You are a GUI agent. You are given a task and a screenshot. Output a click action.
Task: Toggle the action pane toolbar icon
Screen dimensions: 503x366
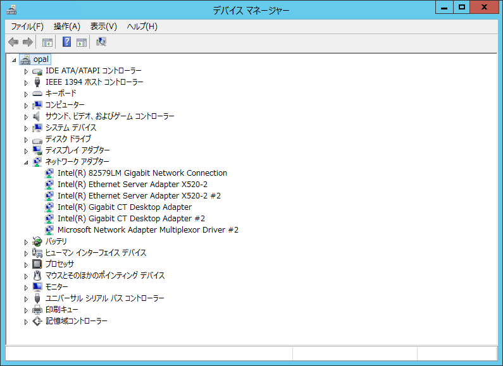[82, 42]
